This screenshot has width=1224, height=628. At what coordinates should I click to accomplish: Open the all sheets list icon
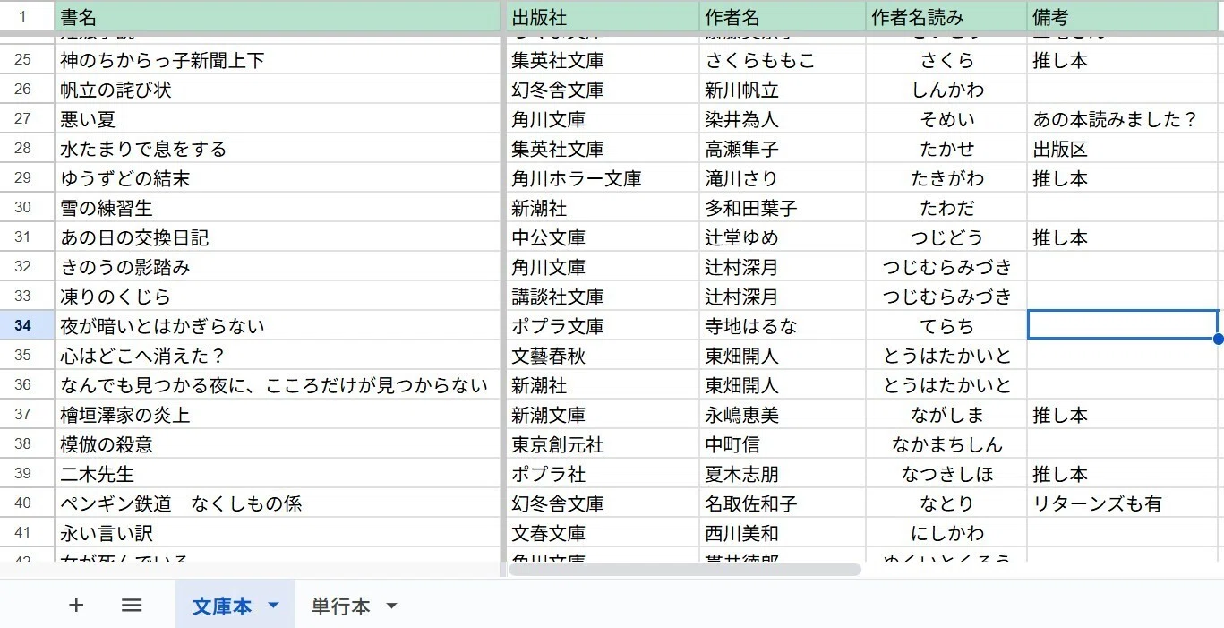coord(132,606)
